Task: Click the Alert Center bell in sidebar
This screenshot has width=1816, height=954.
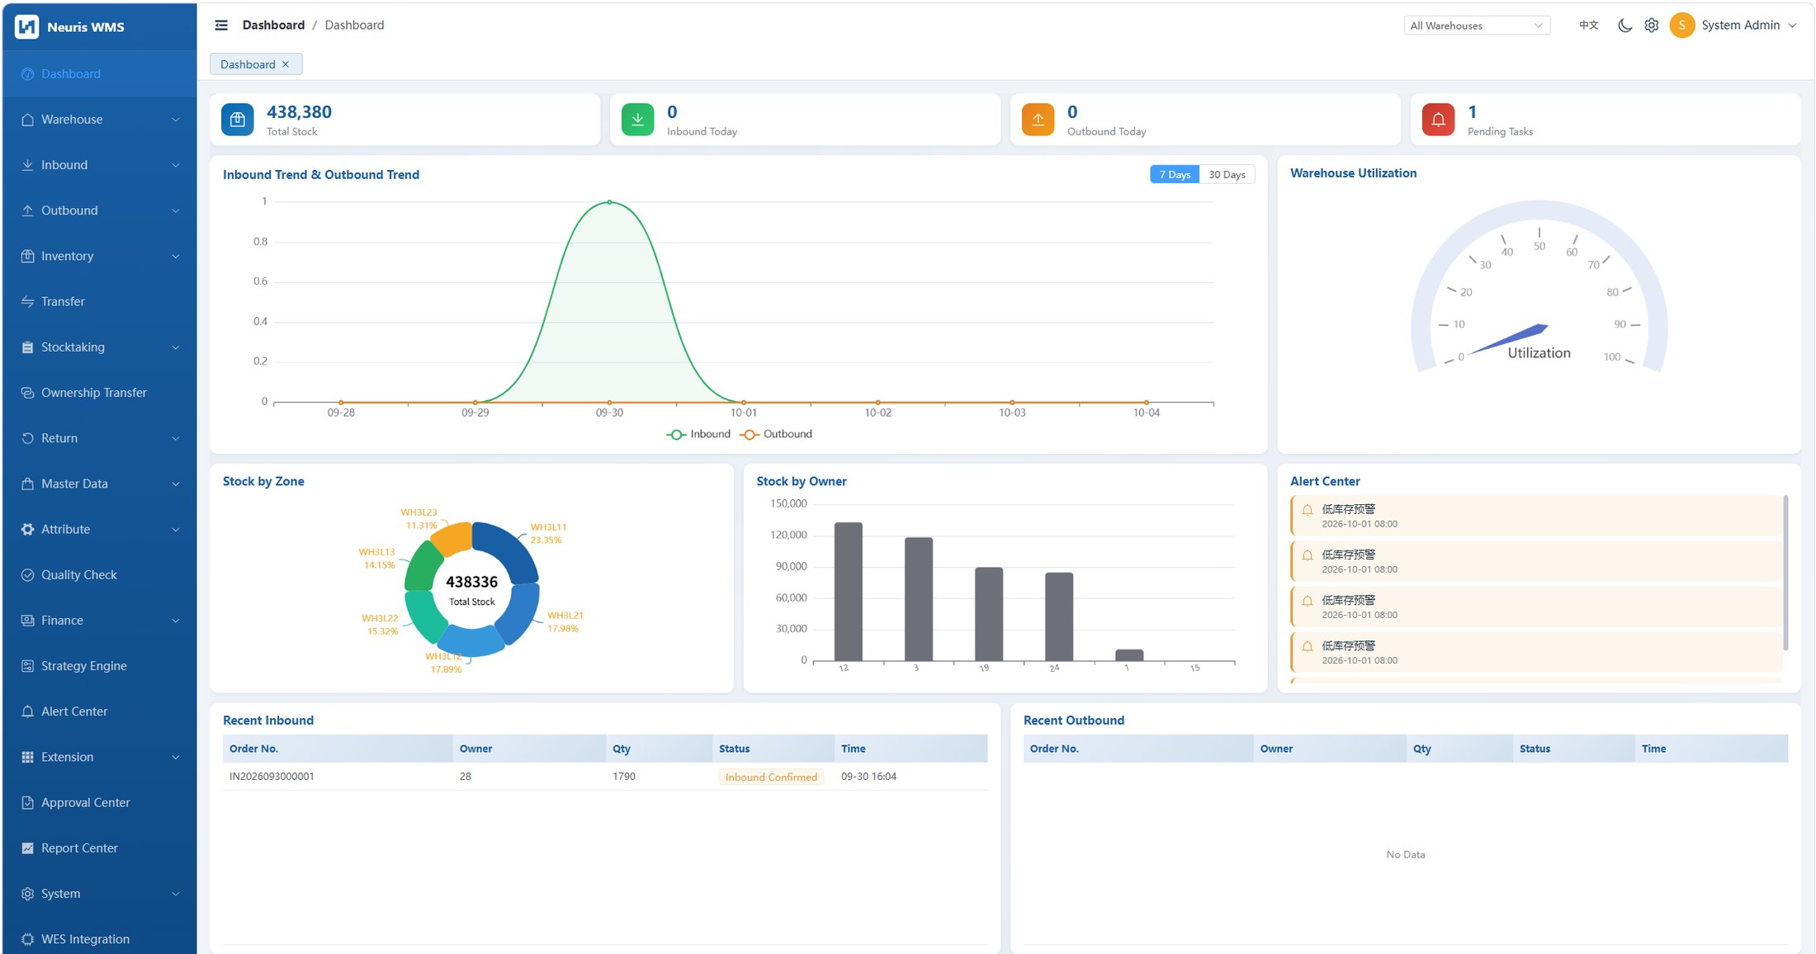Action: (x=27, y=711)
